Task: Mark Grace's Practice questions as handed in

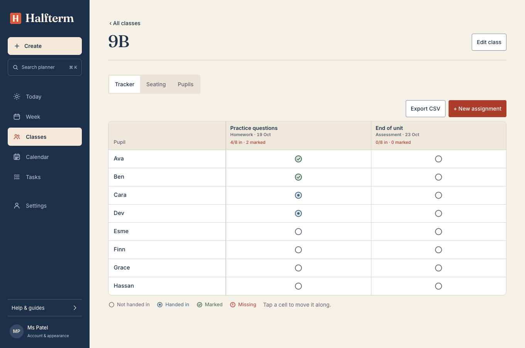Action: coord(298,268)
